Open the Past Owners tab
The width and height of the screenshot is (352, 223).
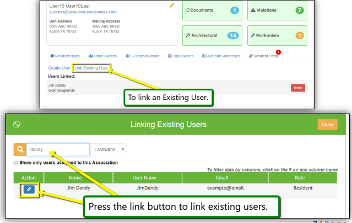(x=181, y=56)
